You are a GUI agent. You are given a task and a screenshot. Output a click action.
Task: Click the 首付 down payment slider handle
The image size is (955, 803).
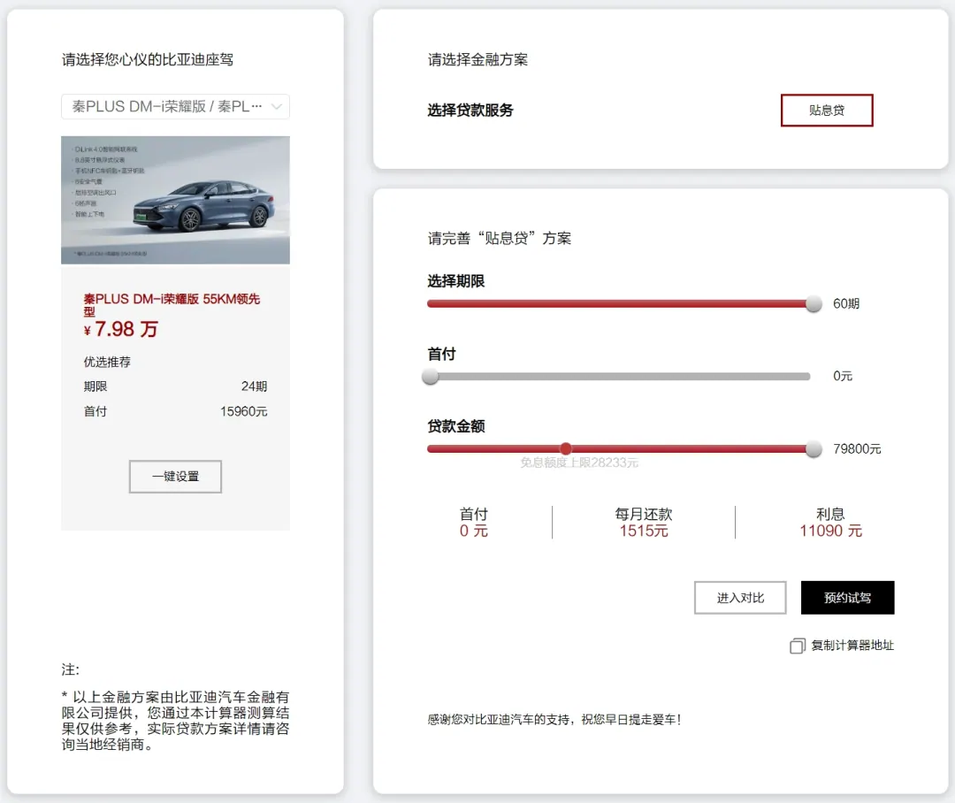click(x=431, y=377)
